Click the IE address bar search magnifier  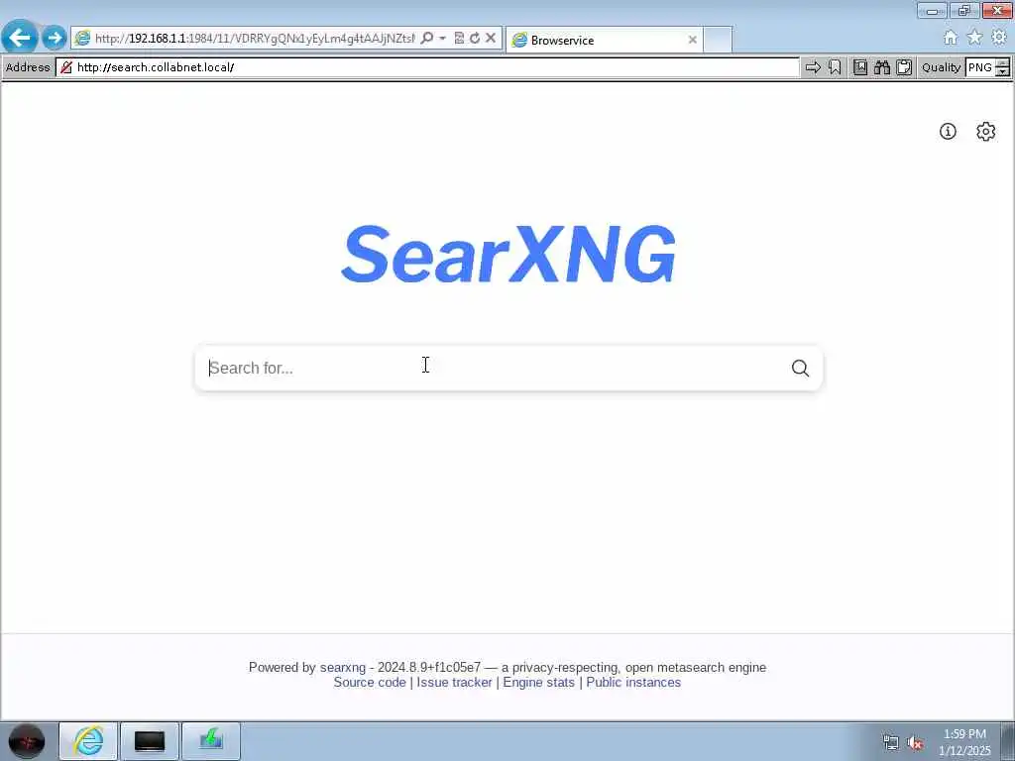(426, 39)
